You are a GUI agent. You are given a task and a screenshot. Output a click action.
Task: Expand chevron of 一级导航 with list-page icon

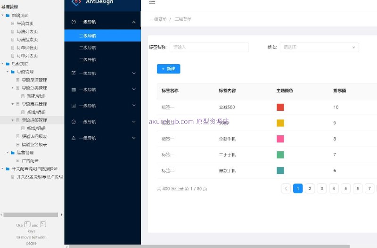[134, 105]
